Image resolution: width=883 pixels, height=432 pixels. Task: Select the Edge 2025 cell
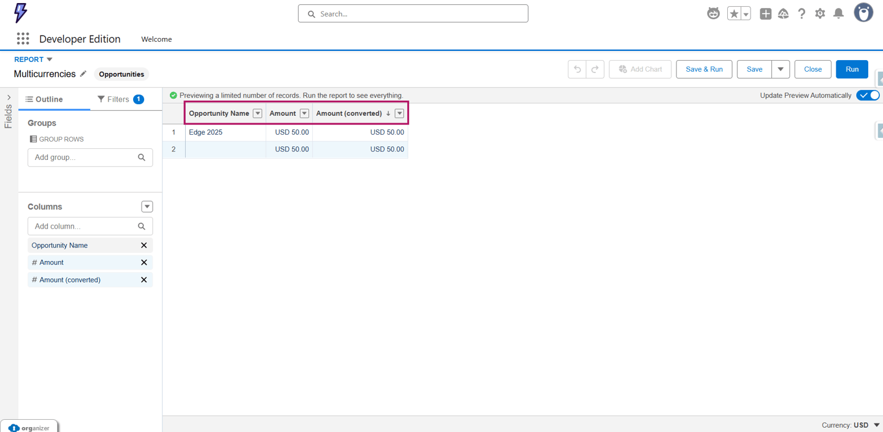(225, 132)
